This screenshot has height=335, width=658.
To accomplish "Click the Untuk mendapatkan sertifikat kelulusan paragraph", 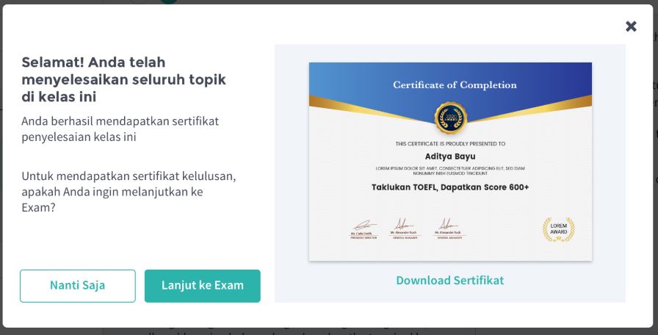I will coord(129,192).
